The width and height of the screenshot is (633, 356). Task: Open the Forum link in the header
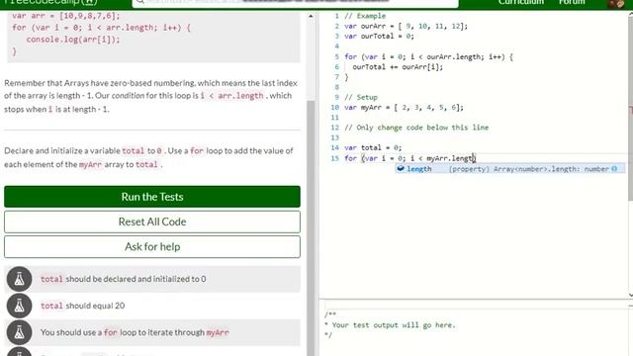click(x=572, y=2)
